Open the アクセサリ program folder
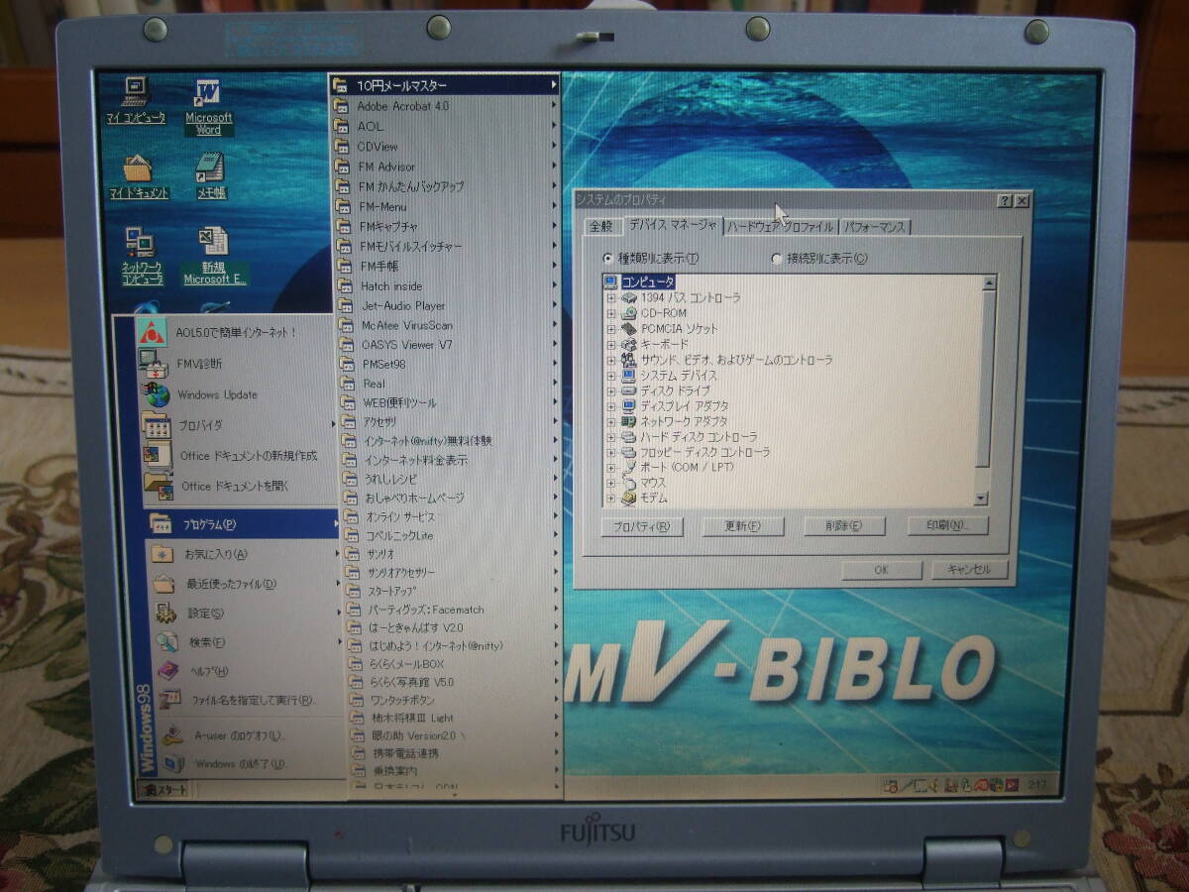Image resolution: width=1189 pixels, height=892 pixels. 450,421
